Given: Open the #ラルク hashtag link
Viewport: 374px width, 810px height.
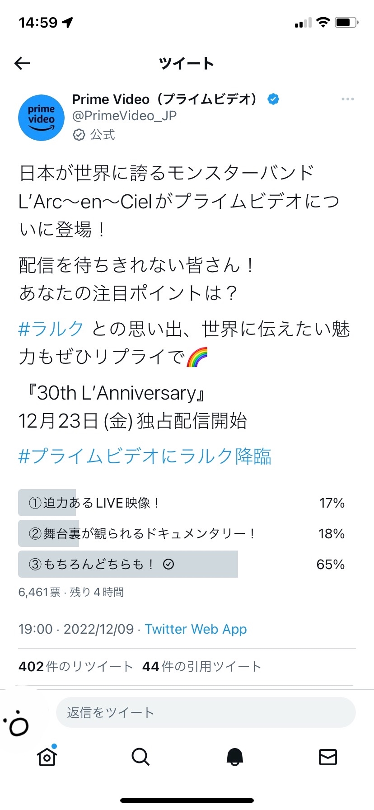Looking at the screenshot, I should (51, 329).
